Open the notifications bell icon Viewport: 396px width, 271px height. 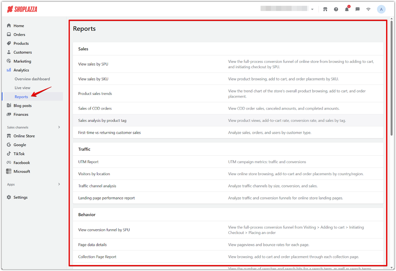347,9
